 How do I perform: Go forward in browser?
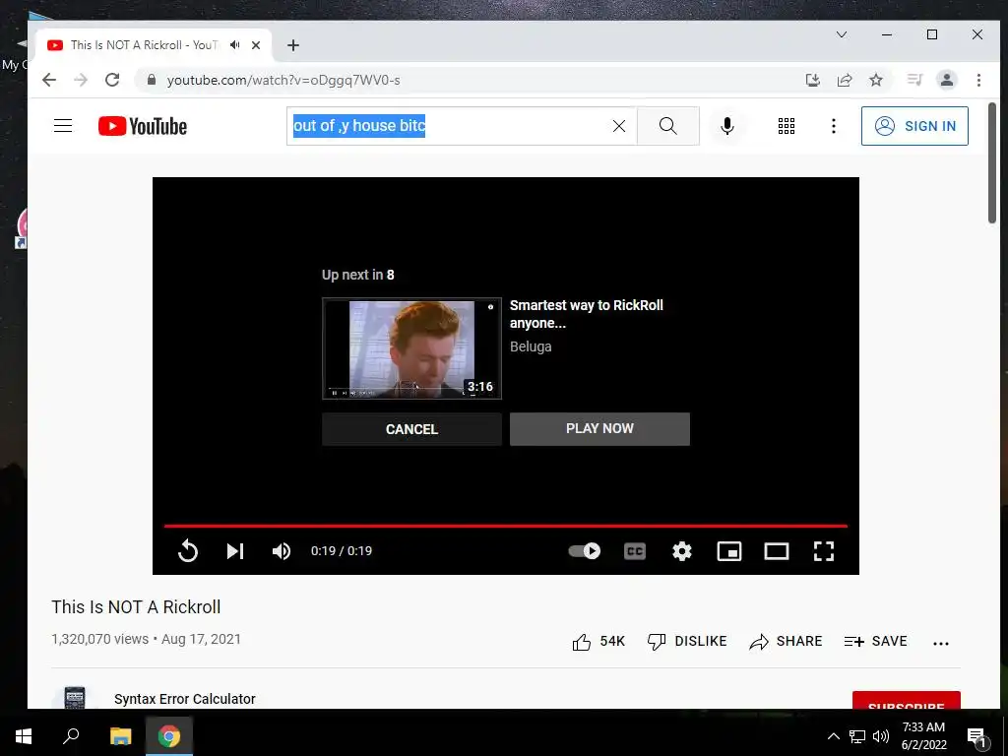(x=81, y=80)
